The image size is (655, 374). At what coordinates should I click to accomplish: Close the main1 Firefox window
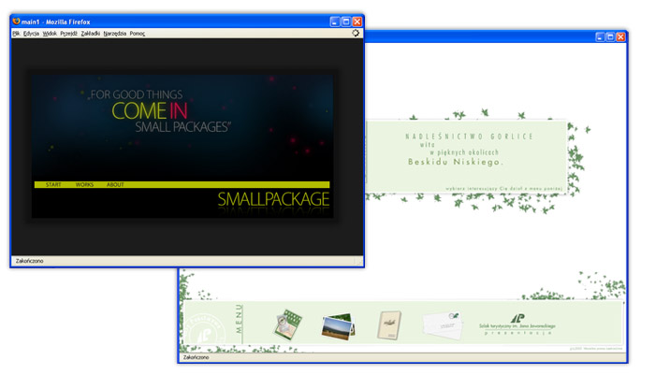(357, 22)
